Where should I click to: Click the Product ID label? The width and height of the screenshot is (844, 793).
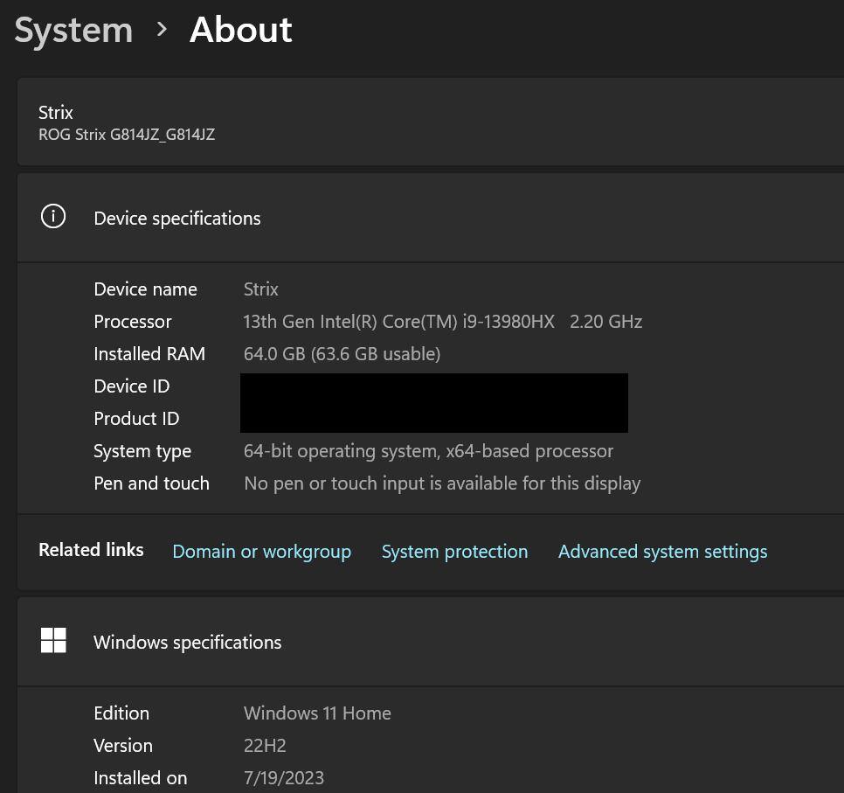click(x=136, y=419)
